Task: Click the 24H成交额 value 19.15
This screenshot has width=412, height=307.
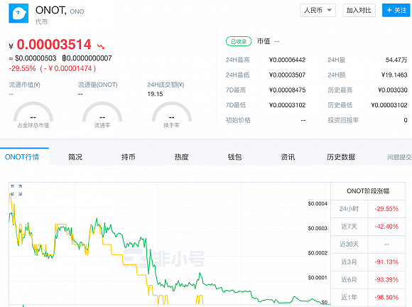Action: coord(155,94)
